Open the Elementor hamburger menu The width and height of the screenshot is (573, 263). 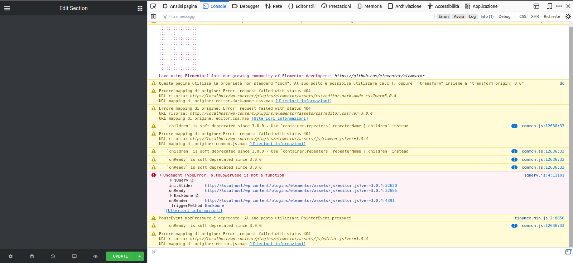click(x=7, y=8)
